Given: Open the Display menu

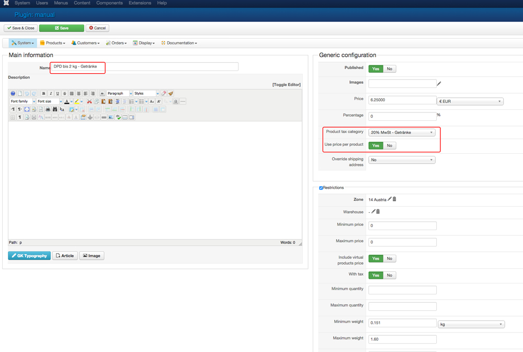Looking at the screenshot, I should coord(144,43).
